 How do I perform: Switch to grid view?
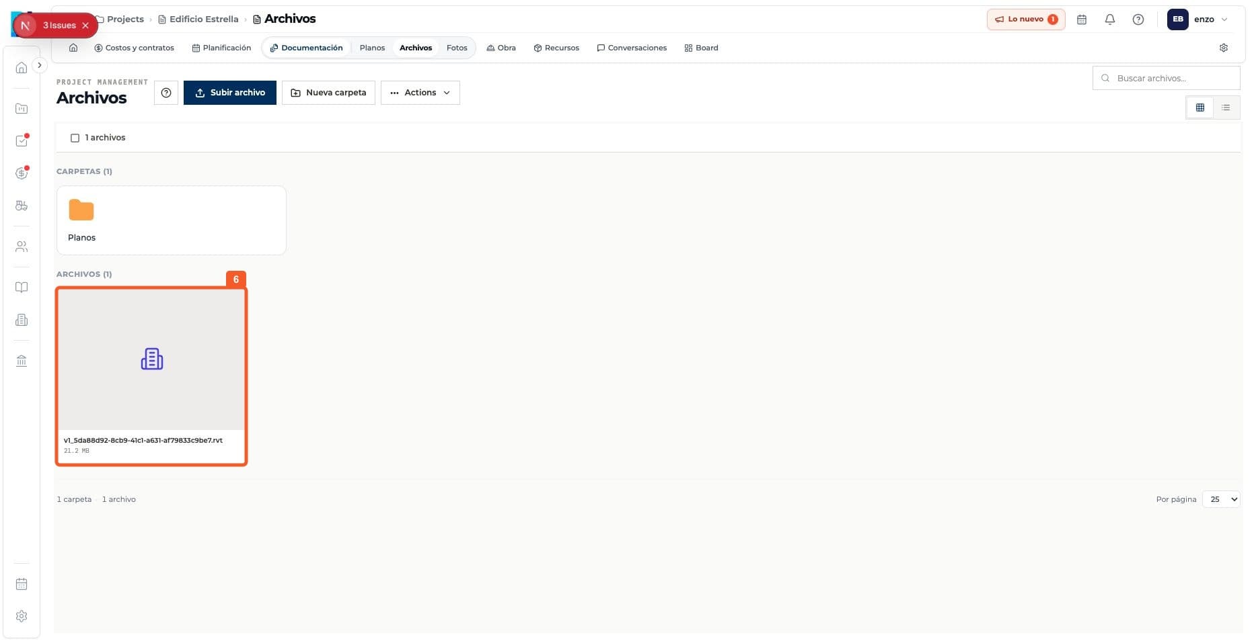point(1200,108)
